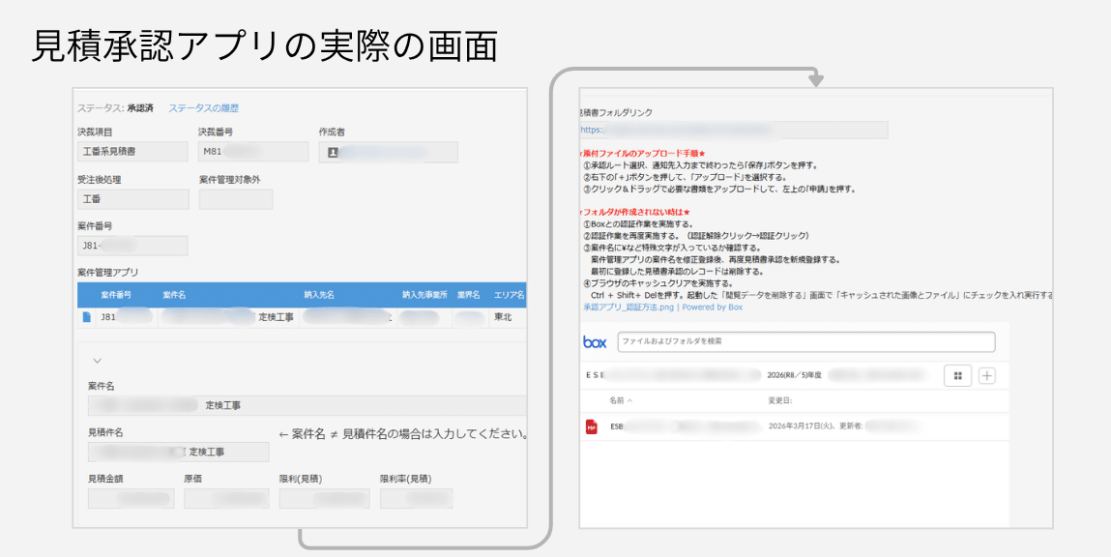Click the 変更日 column header
Screen dimensions: 1111x557
pos(780,400)
